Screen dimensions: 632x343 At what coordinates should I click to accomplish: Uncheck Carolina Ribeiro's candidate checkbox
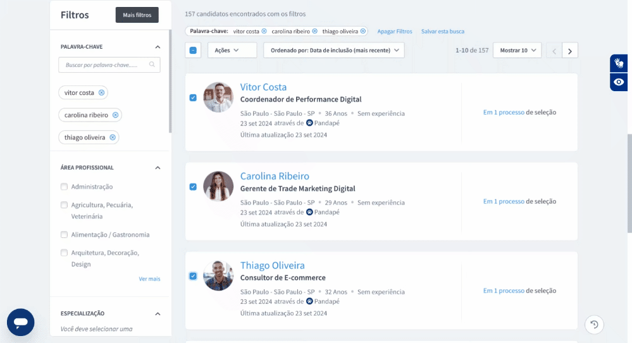(193, 187)
